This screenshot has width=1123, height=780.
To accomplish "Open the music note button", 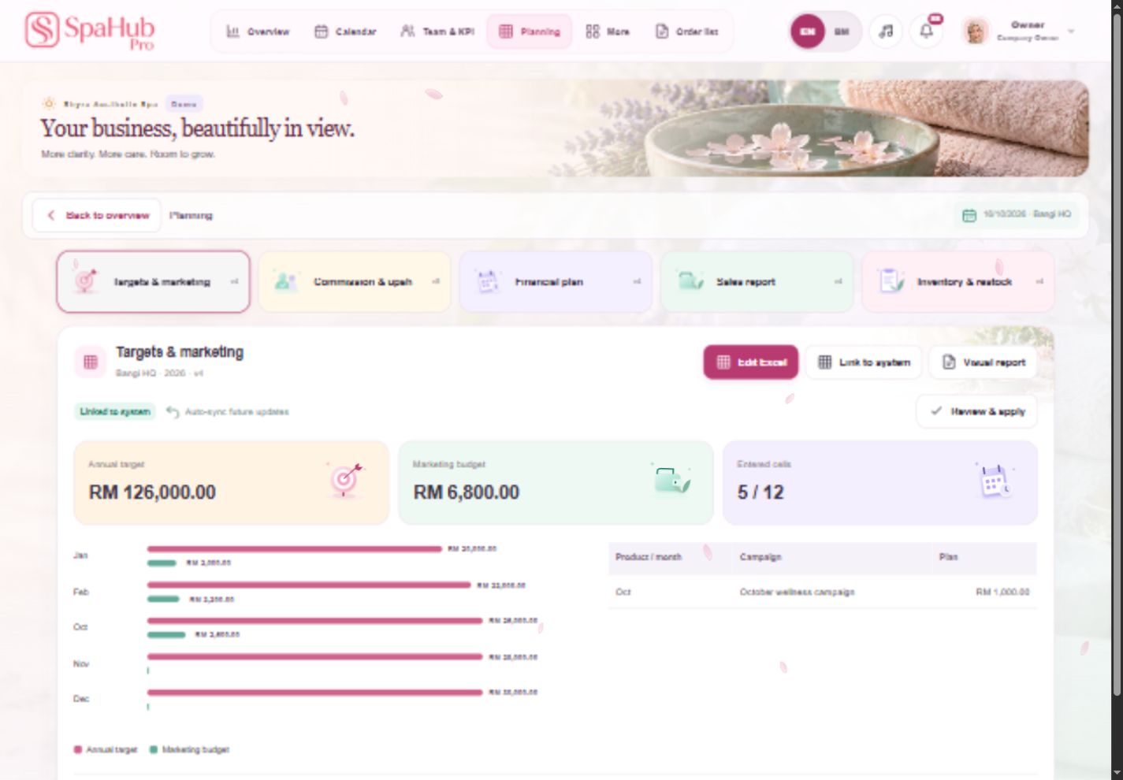I will [886, 32].
